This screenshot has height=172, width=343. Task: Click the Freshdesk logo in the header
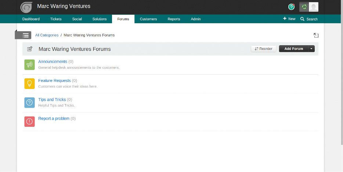coord(26,7)
